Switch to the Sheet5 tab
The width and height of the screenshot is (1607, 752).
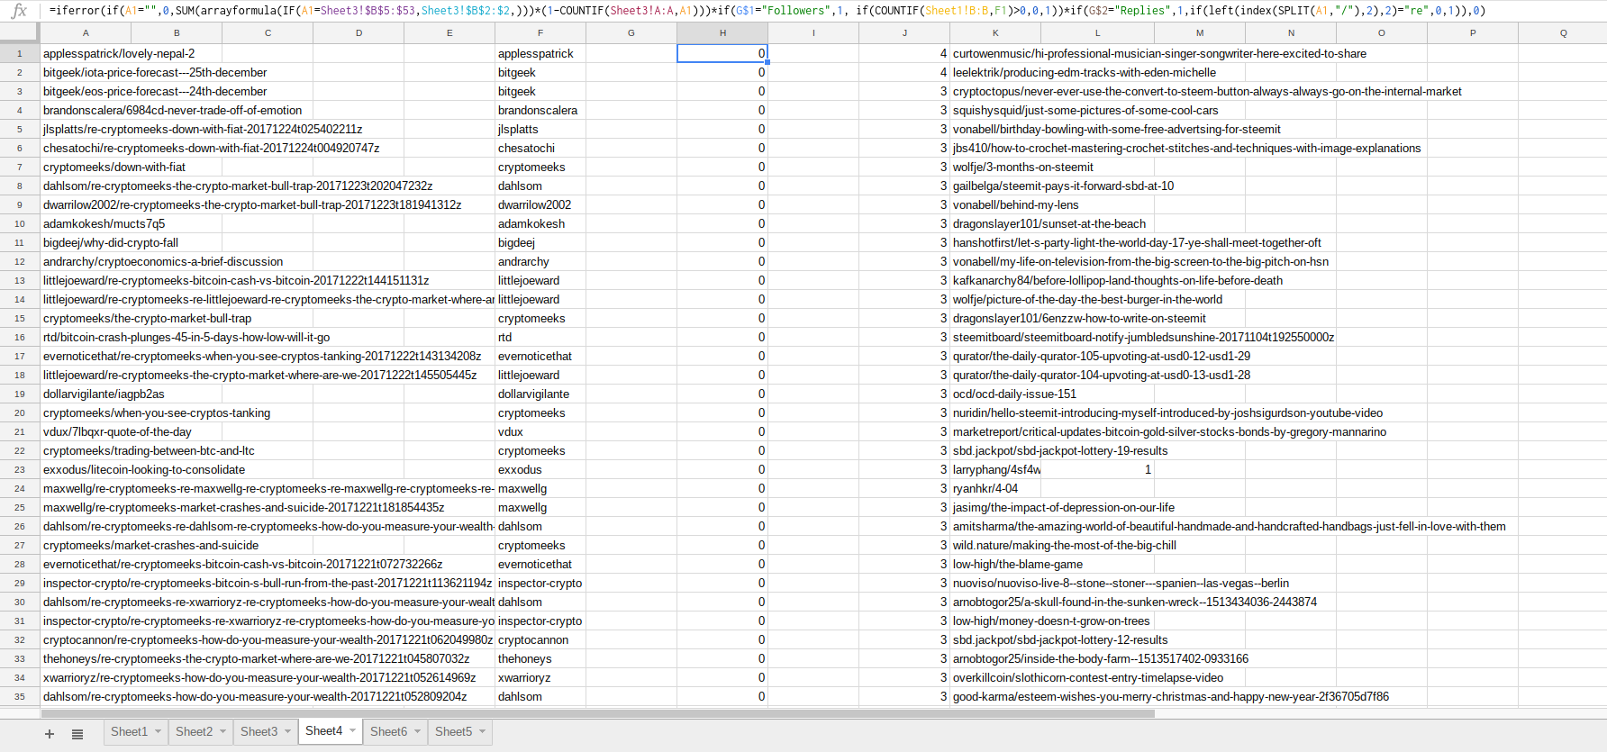click(453, 731)
